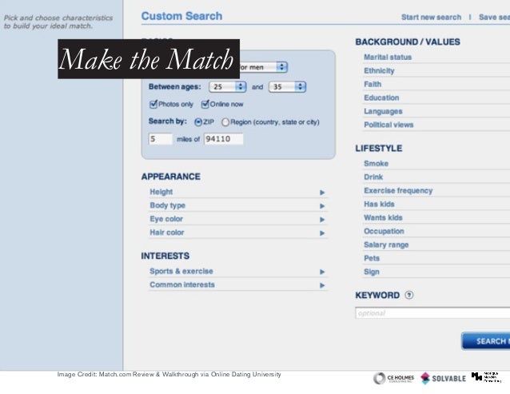This screenshot has width=510, height=394.
Task: Expand the Height row arrow
Action: tap(322, 193)
